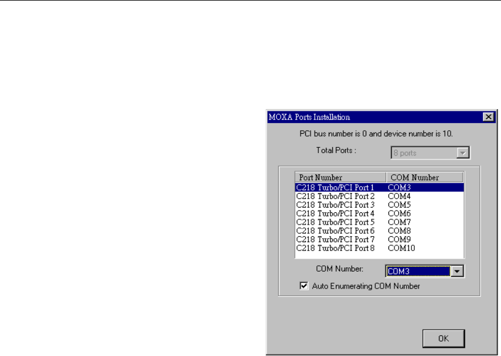The height and width of the screenshot is (356, 501).
Task: Click the COM4 cell in list
Action: pyautogui.click(x=399, y=196)
